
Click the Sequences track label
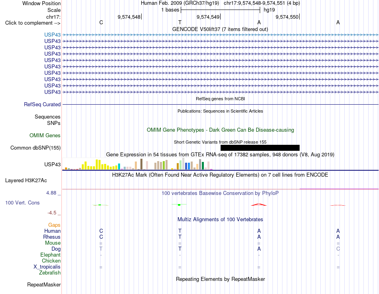tap(47, 117)
